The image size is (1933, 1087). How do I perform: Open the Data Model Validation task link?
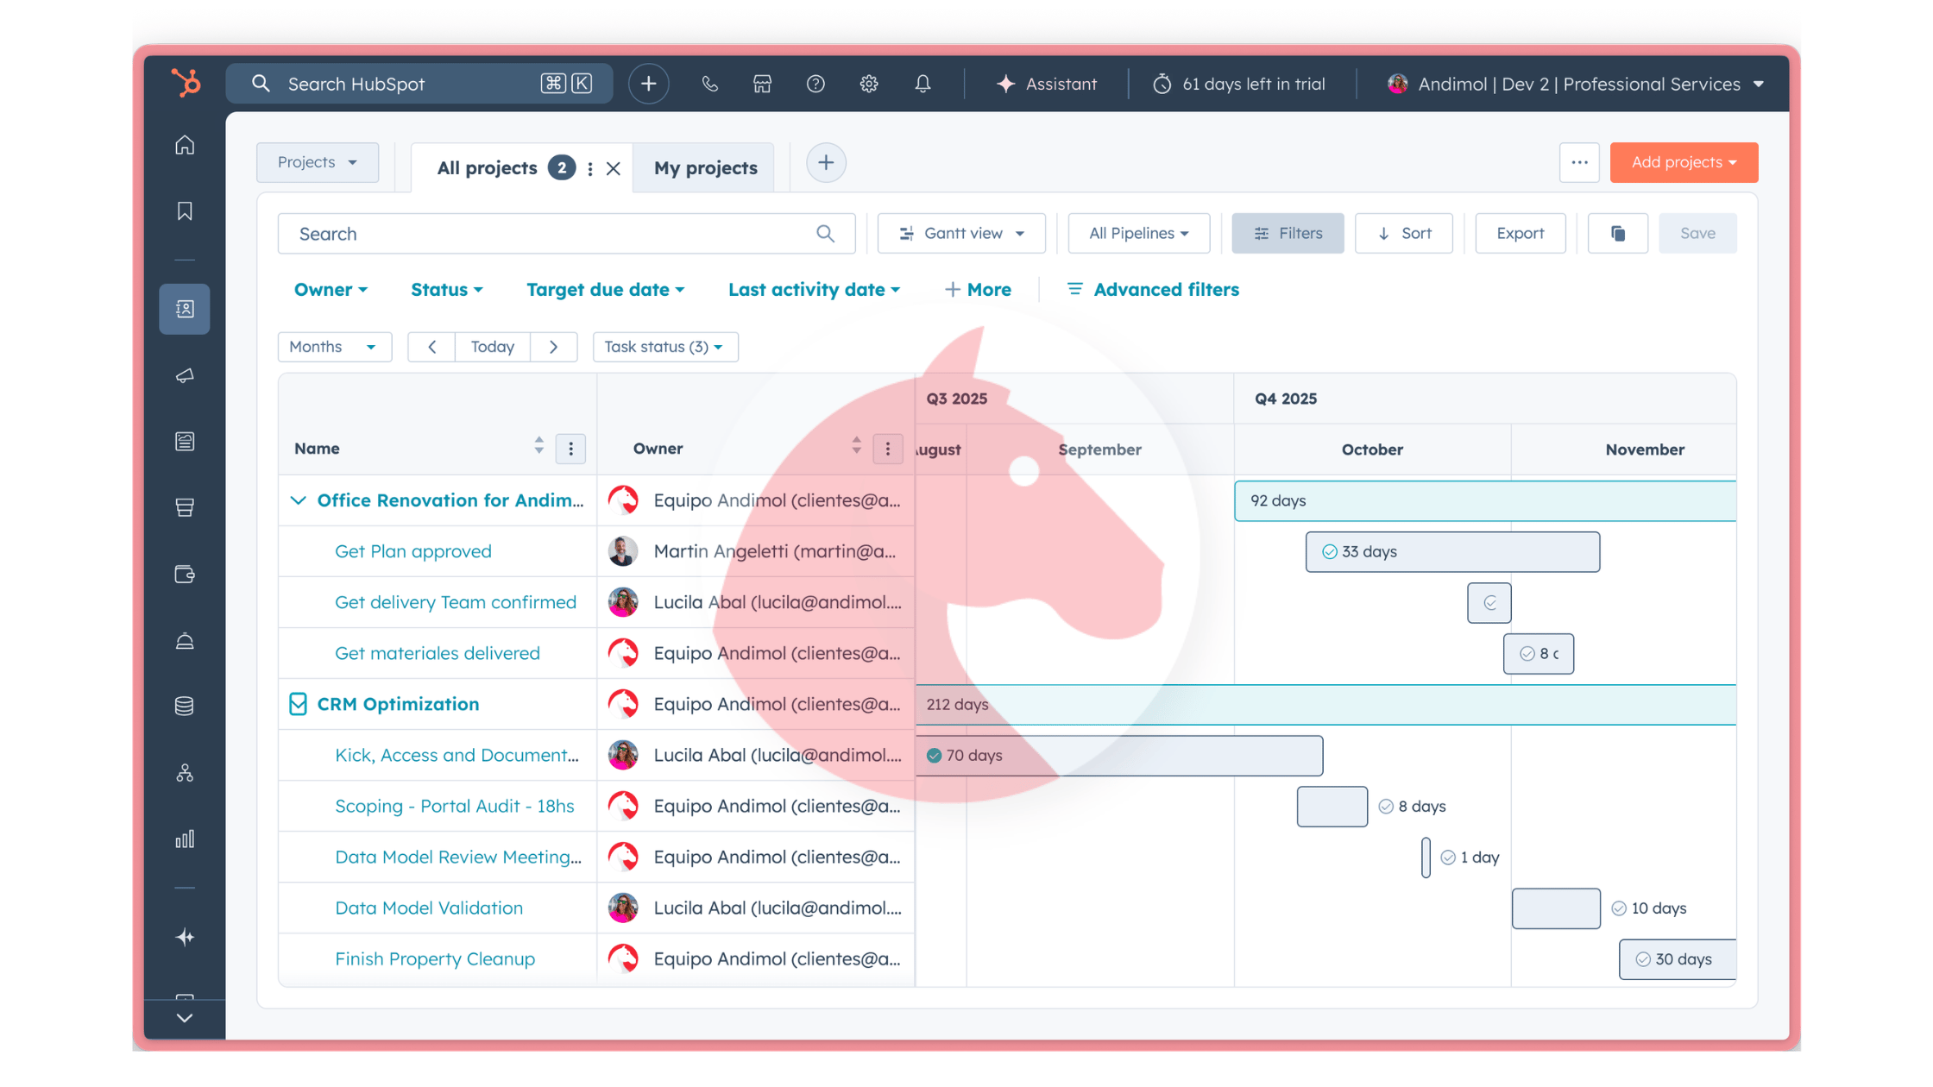[429, 908]
